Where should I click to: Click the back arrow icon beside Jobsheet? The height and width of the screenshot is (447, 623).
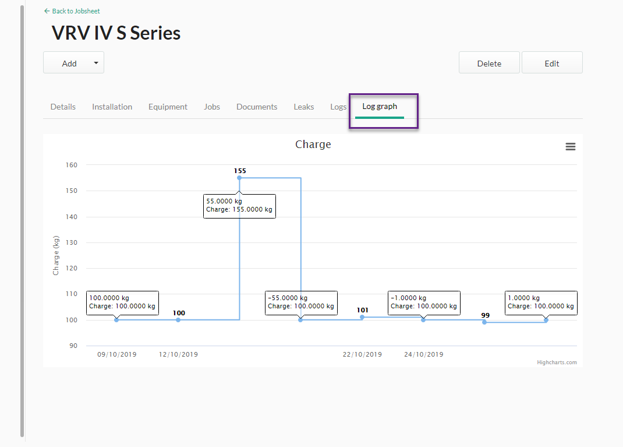point(47,11)
